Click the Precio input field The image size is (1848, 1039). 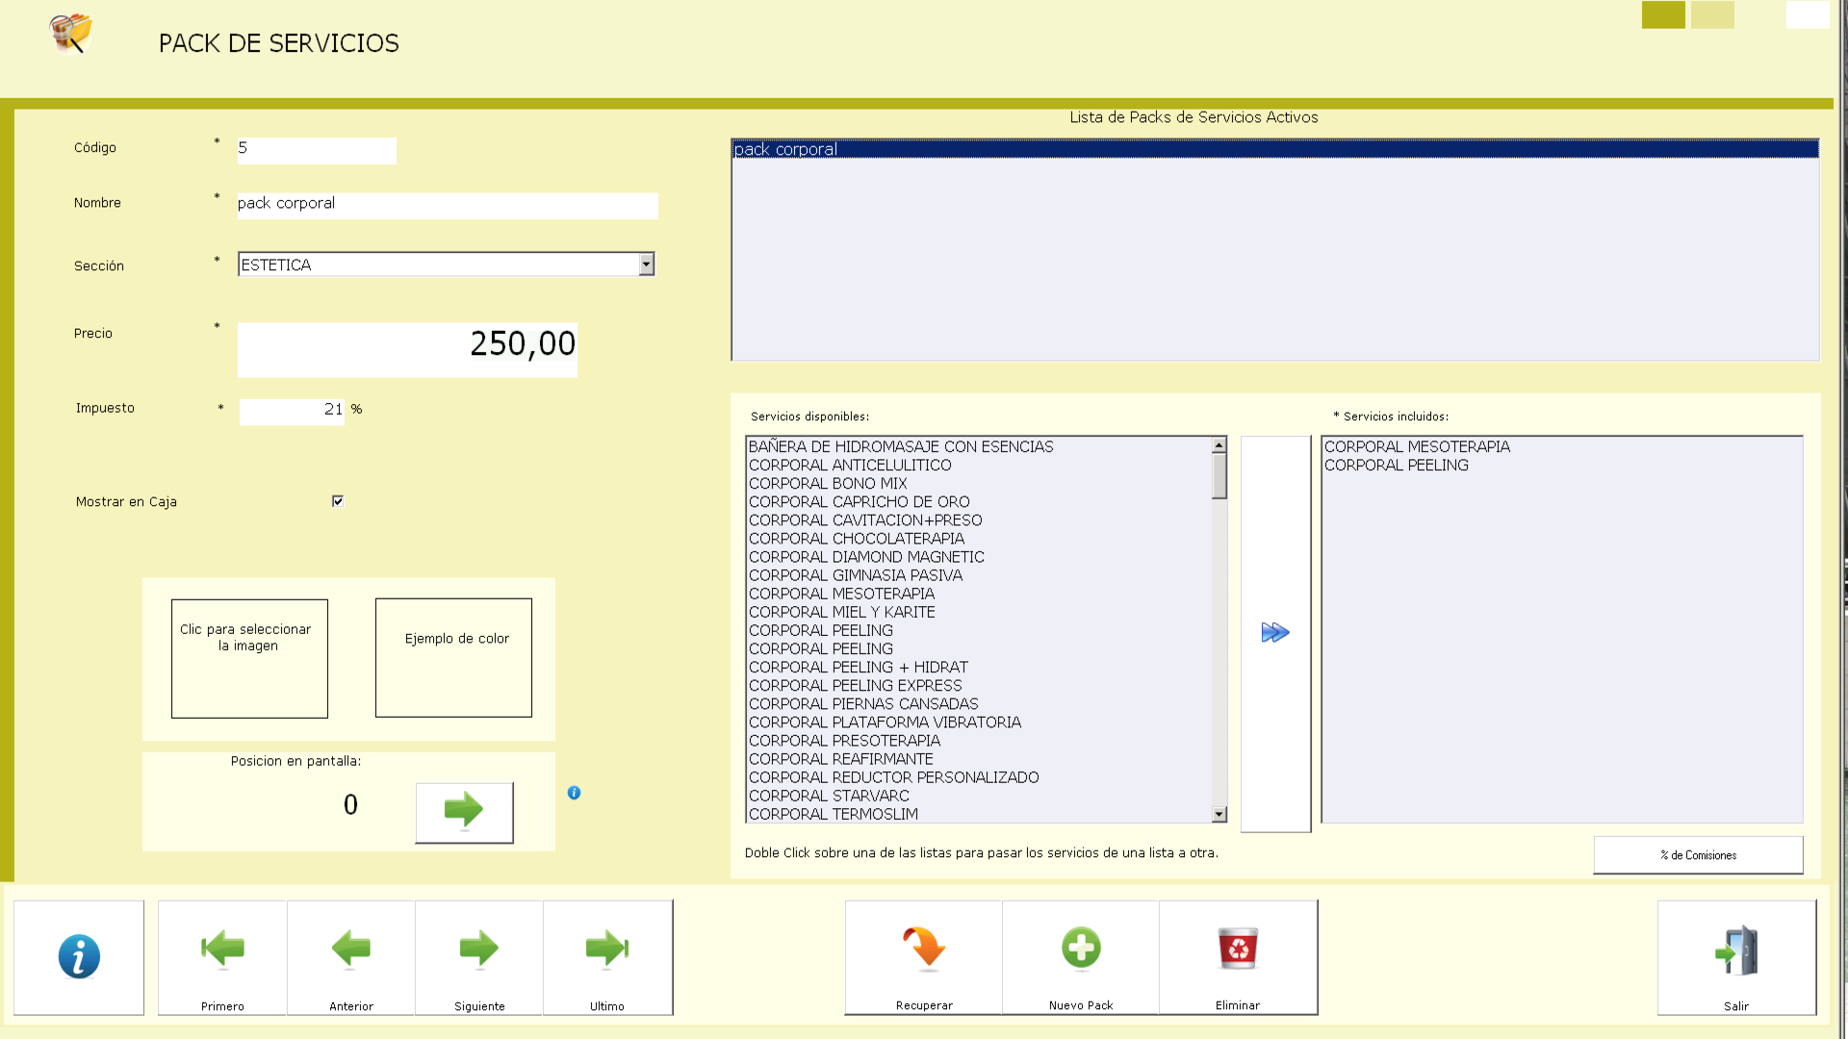pos(407,349)
